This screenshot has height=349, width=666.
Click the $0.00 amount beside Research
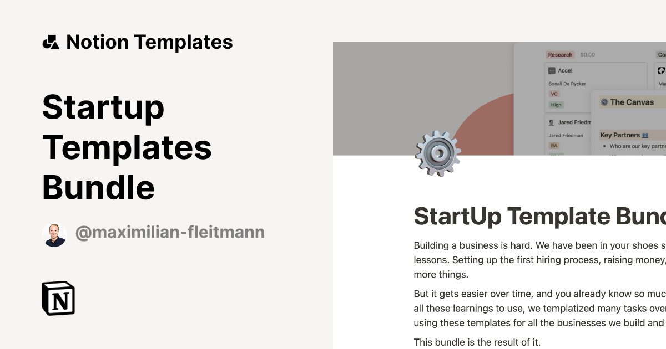tap(586, 54)
